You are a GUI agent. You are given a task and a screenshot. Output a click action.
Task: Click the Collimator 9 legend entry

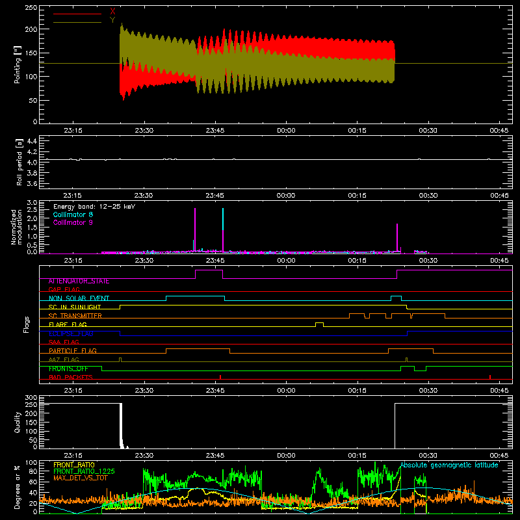coord(73,222)
